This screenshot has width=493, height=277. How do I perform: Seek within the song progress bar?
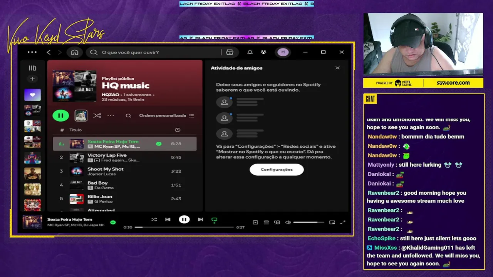tap(184, 227)
